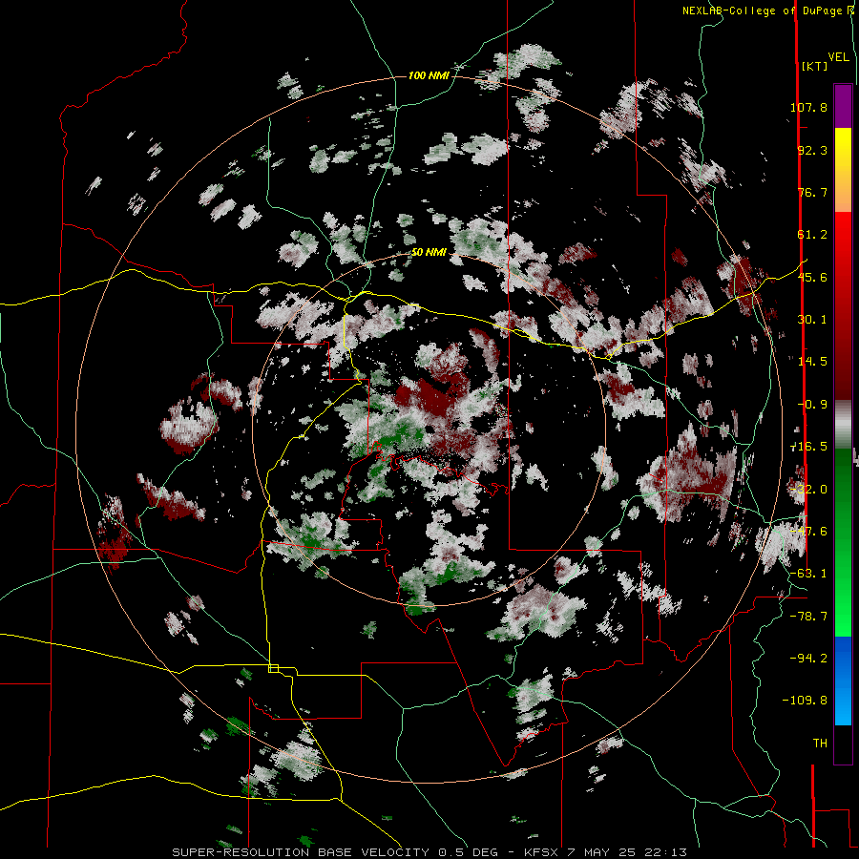Click the -32.0 velocity scale label

click(808, 490)
